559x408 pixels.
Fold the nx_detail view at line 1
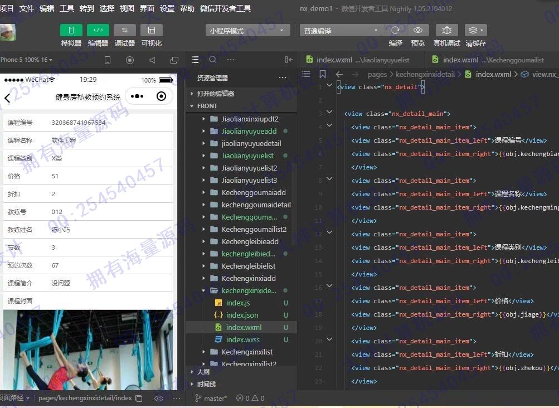point(330,85)
